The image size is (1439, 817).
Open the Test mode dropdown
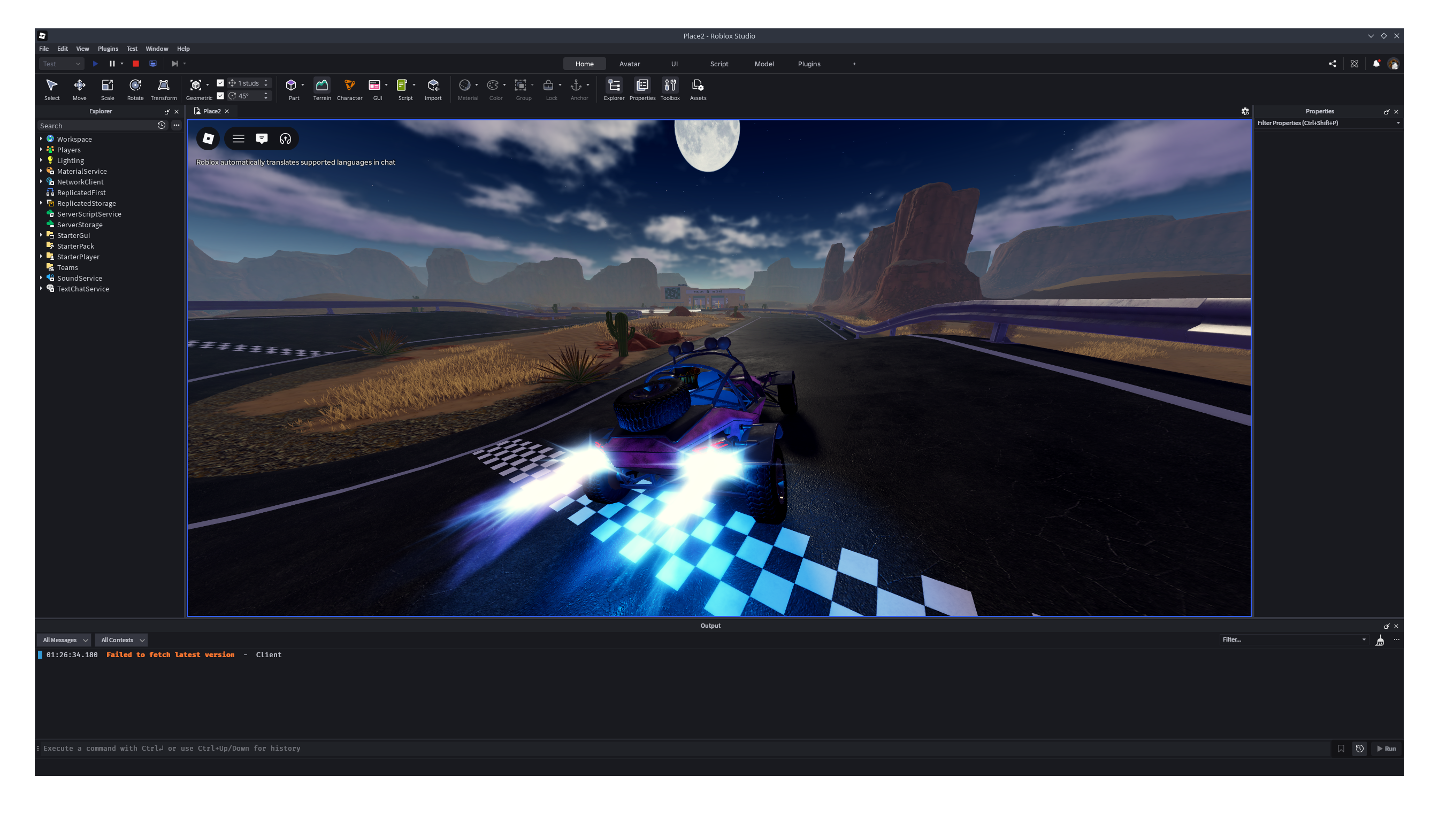tap(61, 64)
